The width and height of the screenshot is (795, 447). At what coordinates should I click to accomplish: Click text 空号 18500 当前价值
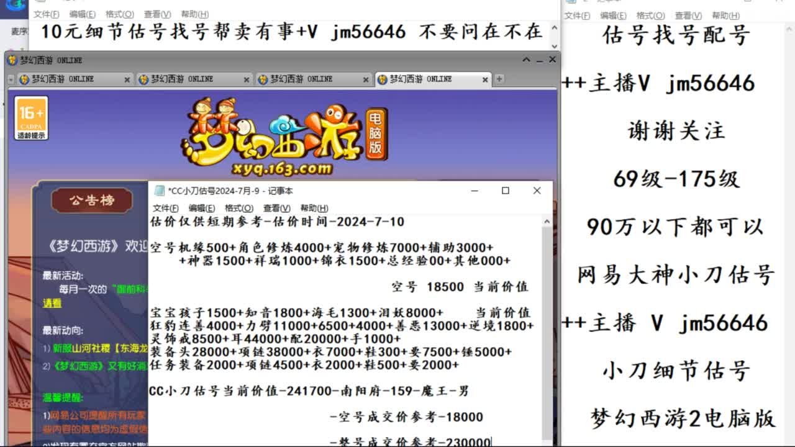[460, 287]
